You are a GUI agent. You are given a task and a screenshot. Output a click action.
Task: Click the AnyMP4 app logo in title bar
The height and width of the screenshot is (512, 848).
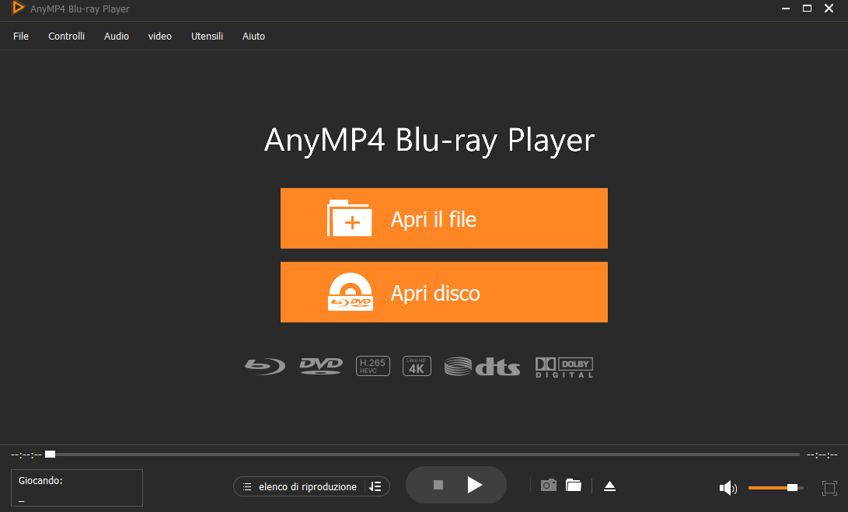point(18,8)
